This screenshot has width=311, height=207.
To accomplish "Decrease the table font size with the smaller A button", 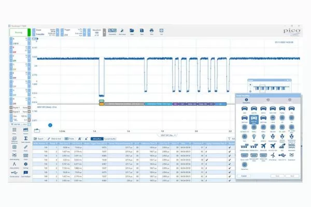I will coord(79,139).
